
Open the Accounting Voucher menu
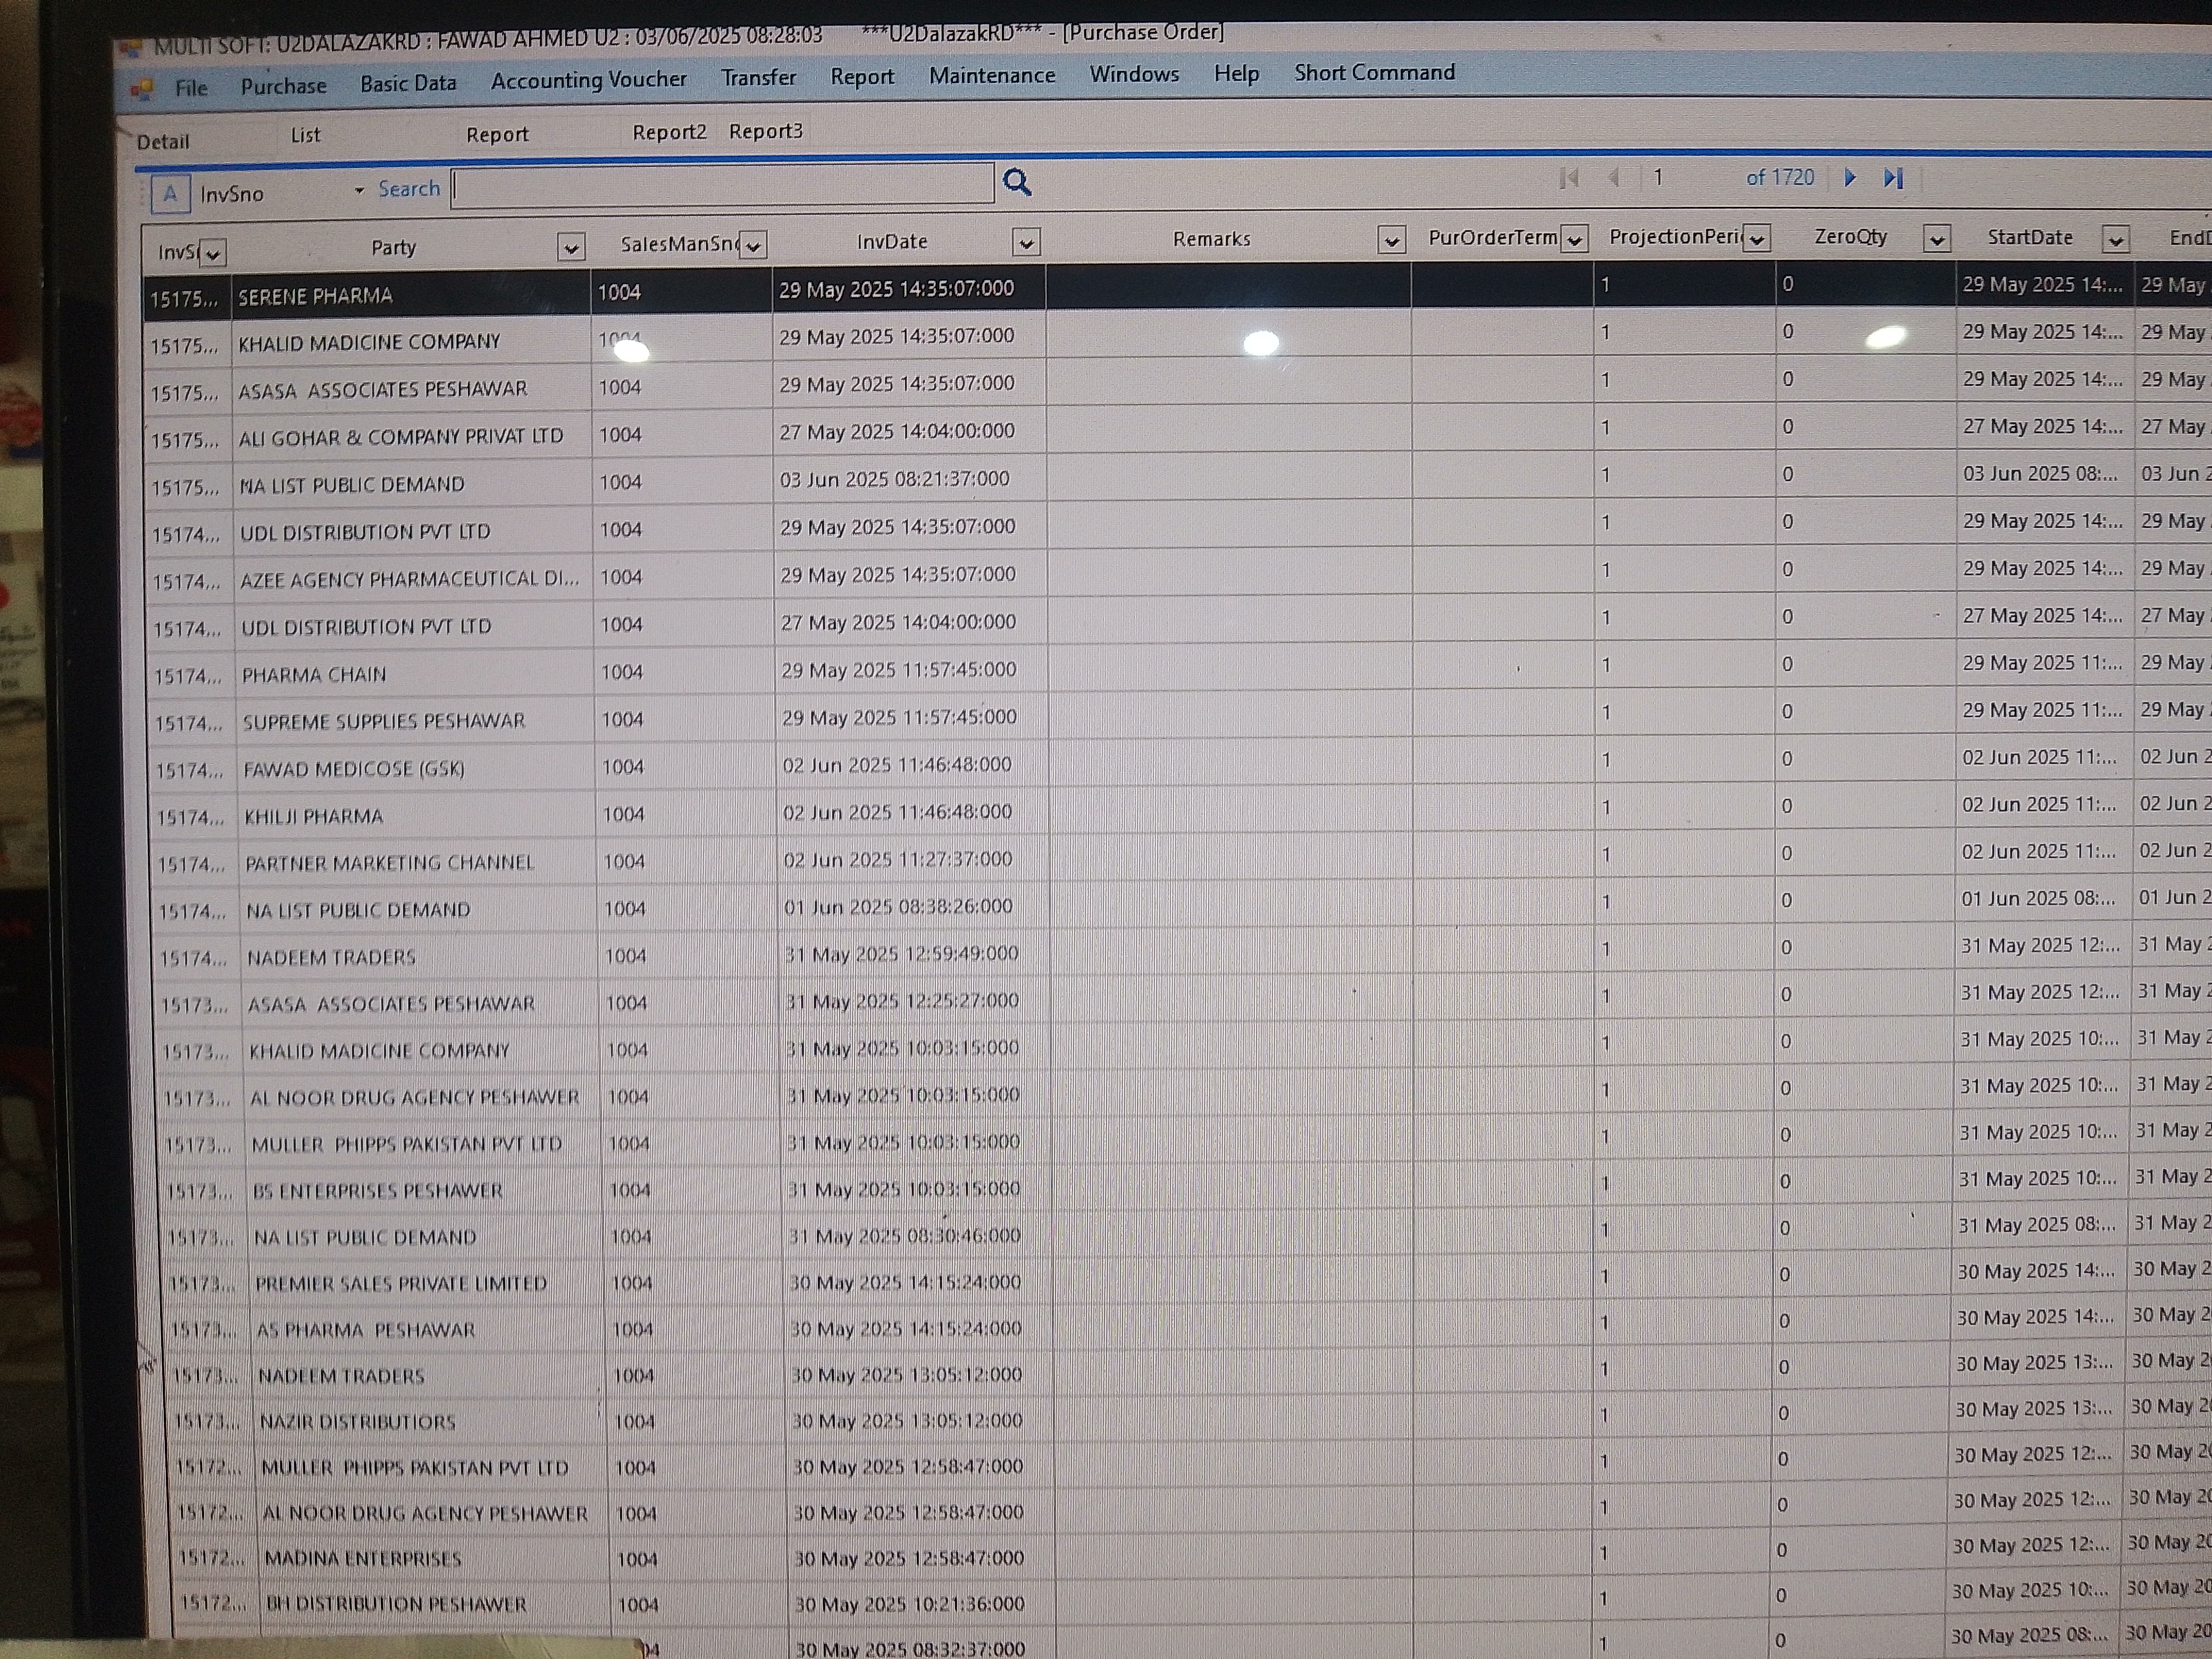point(588,80)
